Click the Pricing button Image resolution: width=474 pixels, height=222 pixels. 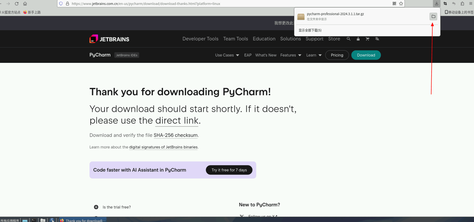(x=337, y=55)
